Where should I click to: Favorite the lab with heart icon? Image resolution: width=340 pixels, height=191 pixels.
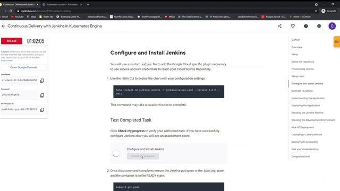point(293,26)
